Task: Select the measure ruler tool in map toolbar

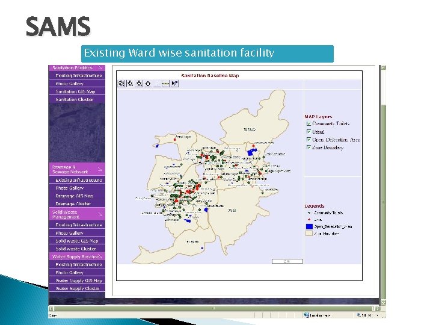Action: [166, 84]
